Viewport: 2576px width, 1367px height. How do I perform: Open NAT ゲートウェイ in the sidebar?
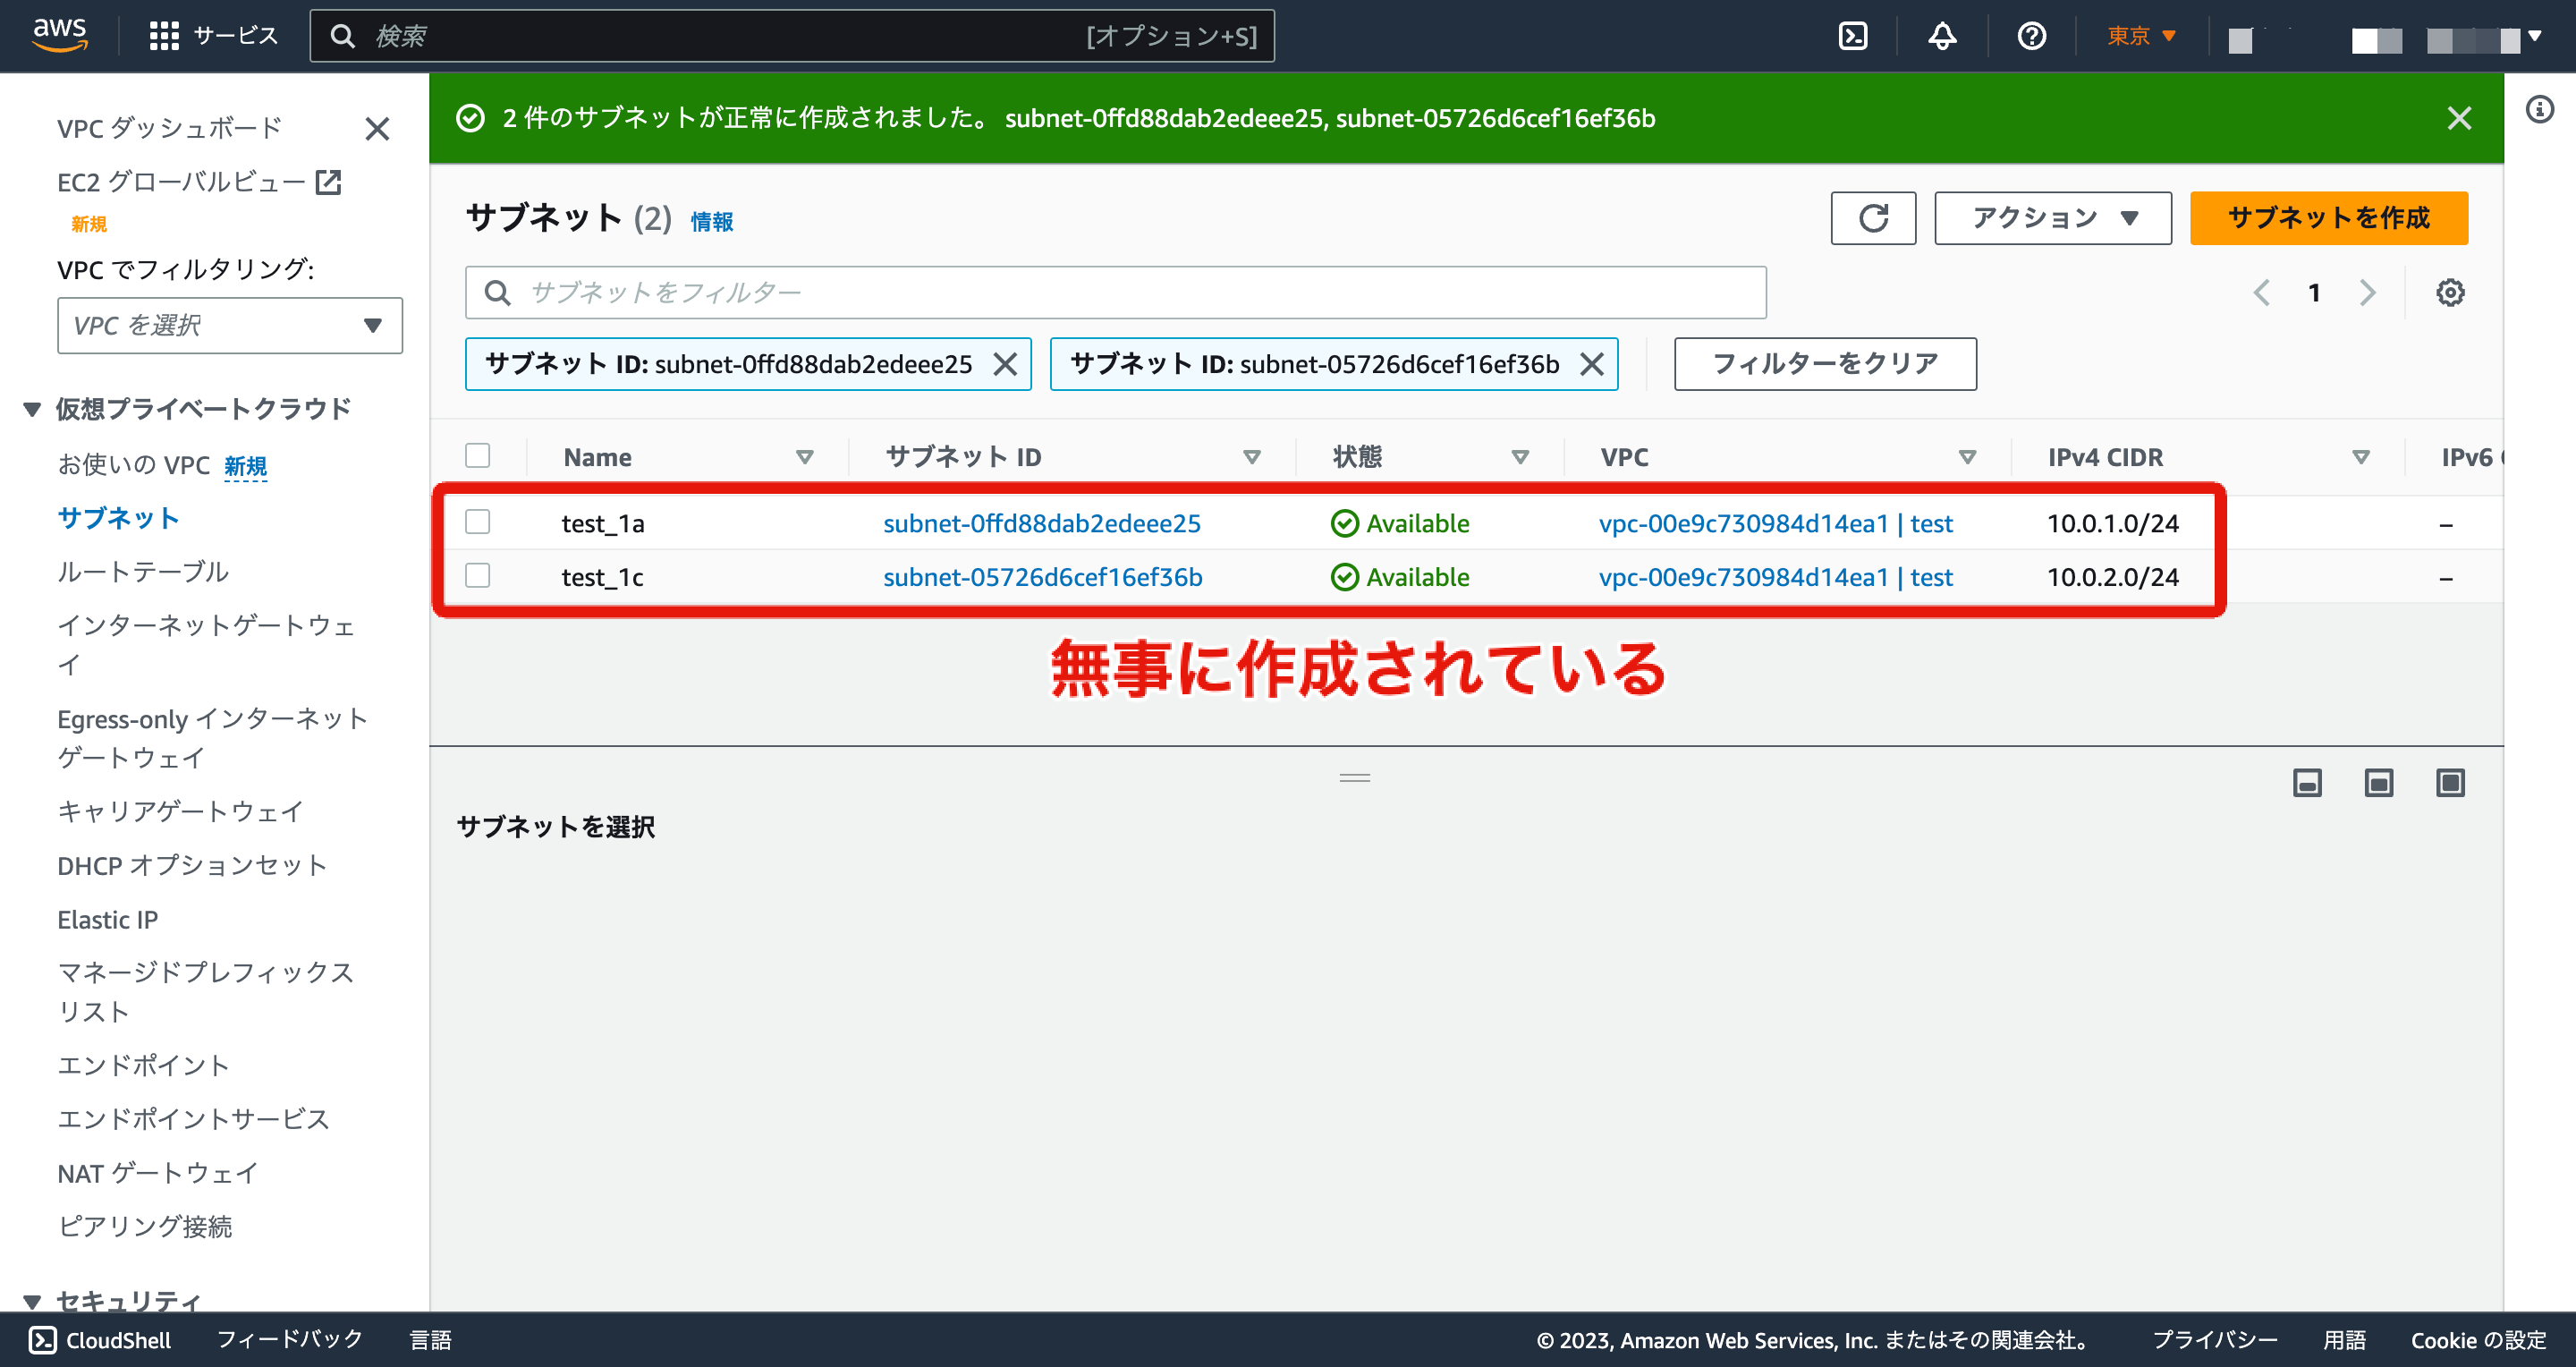158,1172
